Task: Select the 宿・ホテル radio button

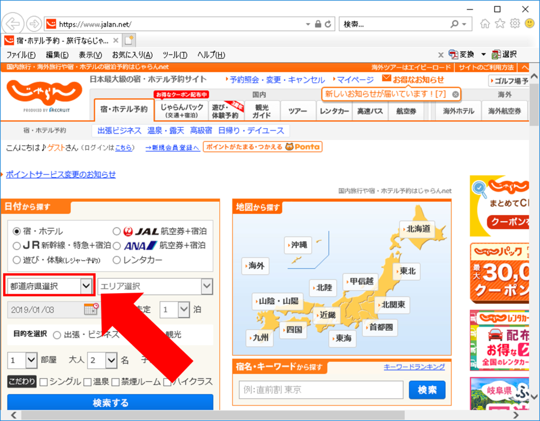Action: (x=16, y=231)
